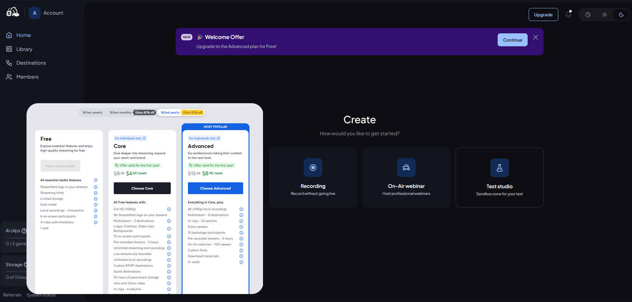The image size is (632, 302).
Task: Click info icon for 6 on-screen participants
Action: coord(96,217)
